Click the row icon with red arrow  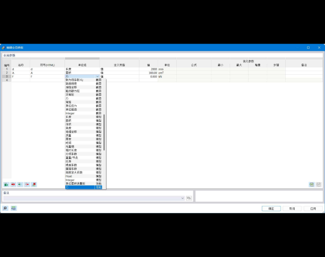pyautogui.click(x=27, y=184)
